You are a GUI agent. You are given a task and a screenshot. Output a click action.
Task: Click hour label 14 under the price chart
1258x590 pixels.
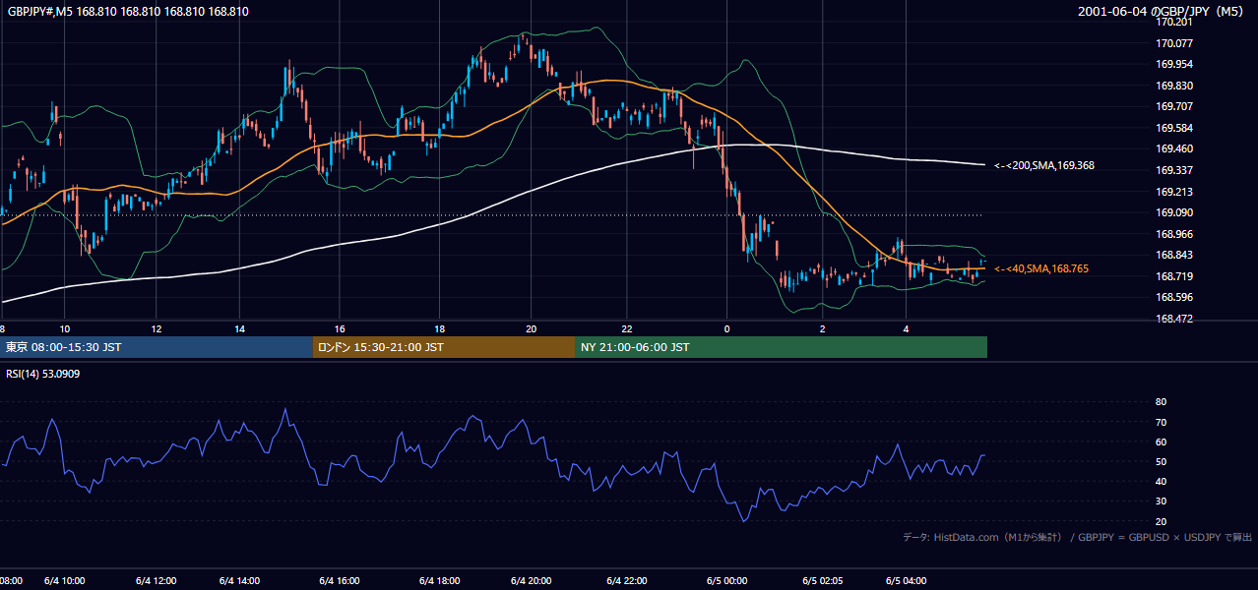pos(240,328)
